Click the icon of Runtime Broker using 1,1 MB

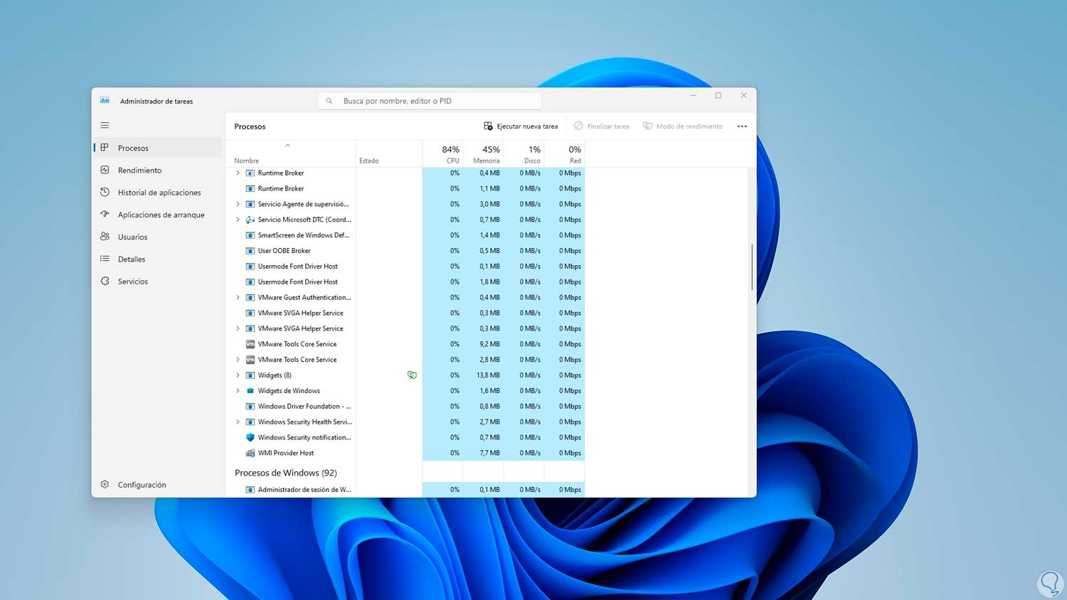(250, 188)
